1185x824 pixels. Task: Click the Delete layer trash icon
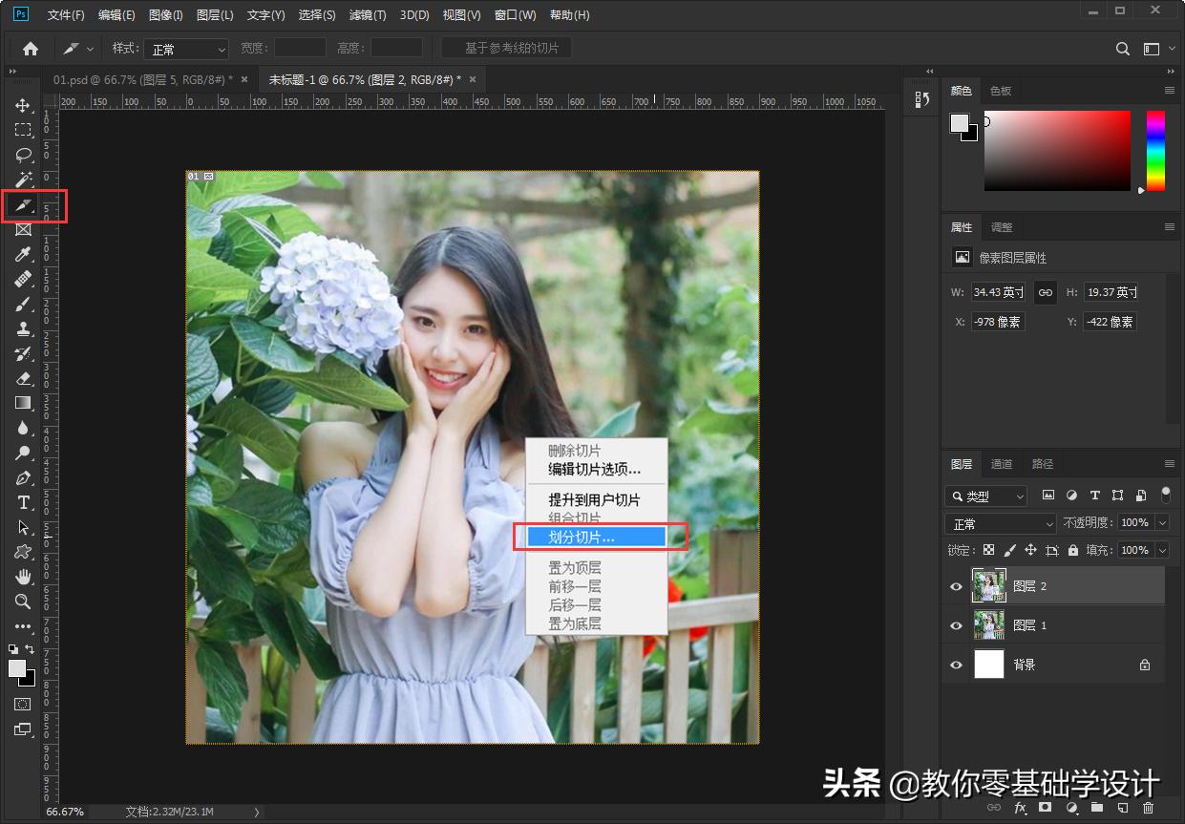[x=1149, y=808]
